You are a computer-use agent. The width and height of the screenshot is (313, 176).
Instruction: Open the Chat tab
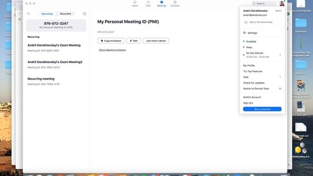point(148,3)
